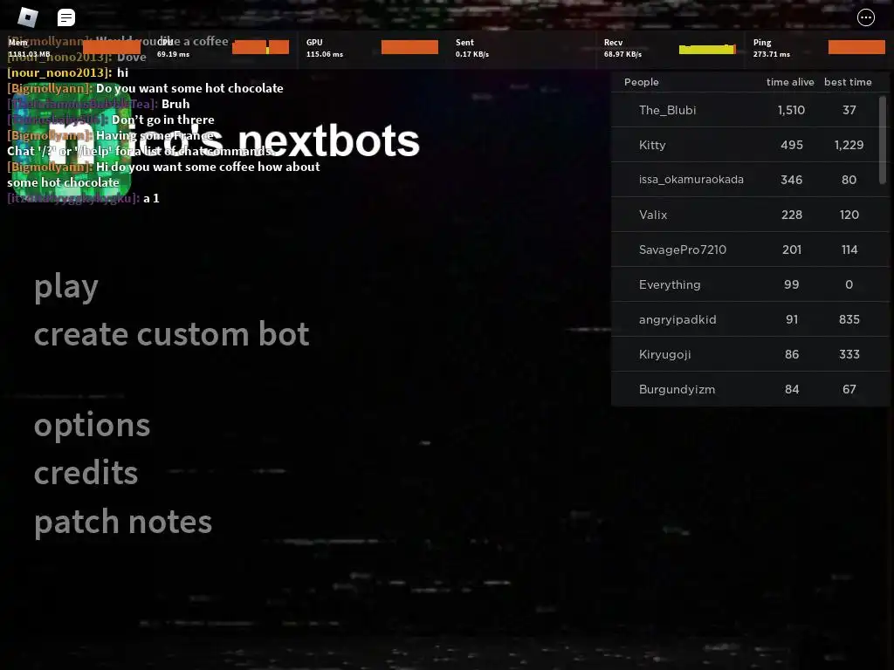This screenshot has width=894, height=670.
Task: Toggle the chat window icon
Action: pyautogui.click(x=66, y=17)
